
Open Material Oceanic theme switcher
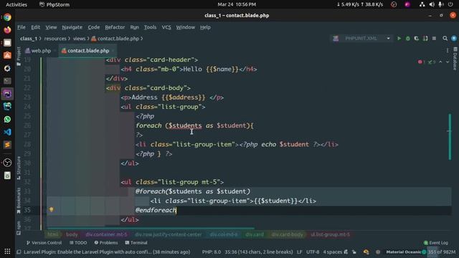(406, 252)
